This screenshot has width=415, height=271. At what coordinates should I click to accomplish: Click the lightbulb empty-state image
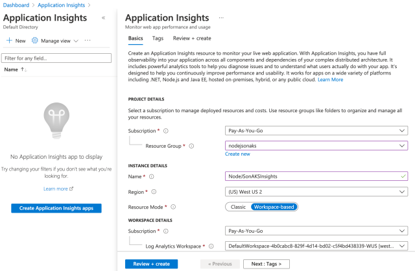tap(56, 121)
